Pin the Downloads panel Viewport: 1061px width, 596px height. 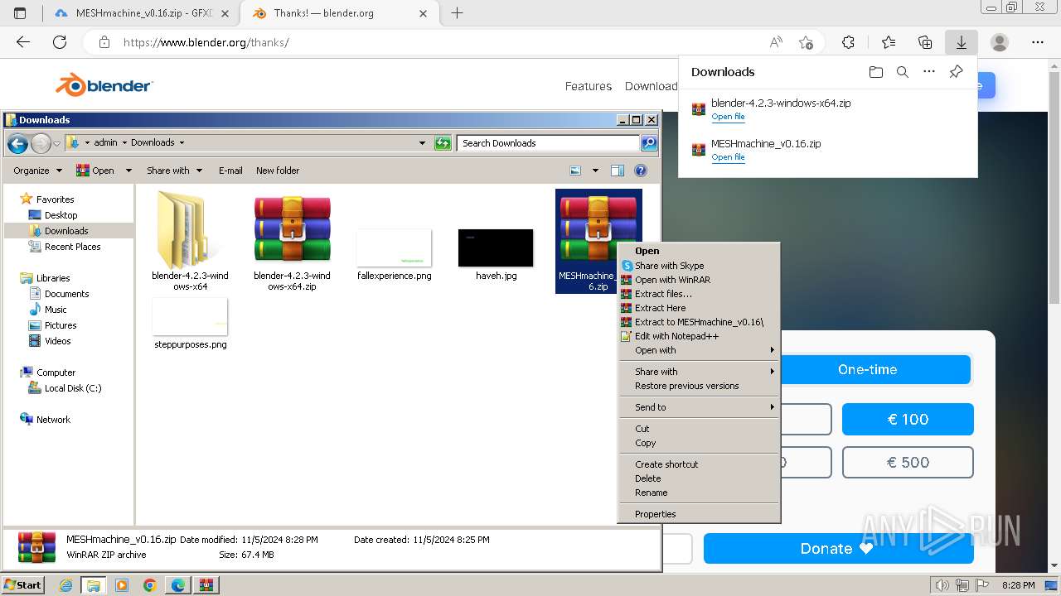coord(956,72)
